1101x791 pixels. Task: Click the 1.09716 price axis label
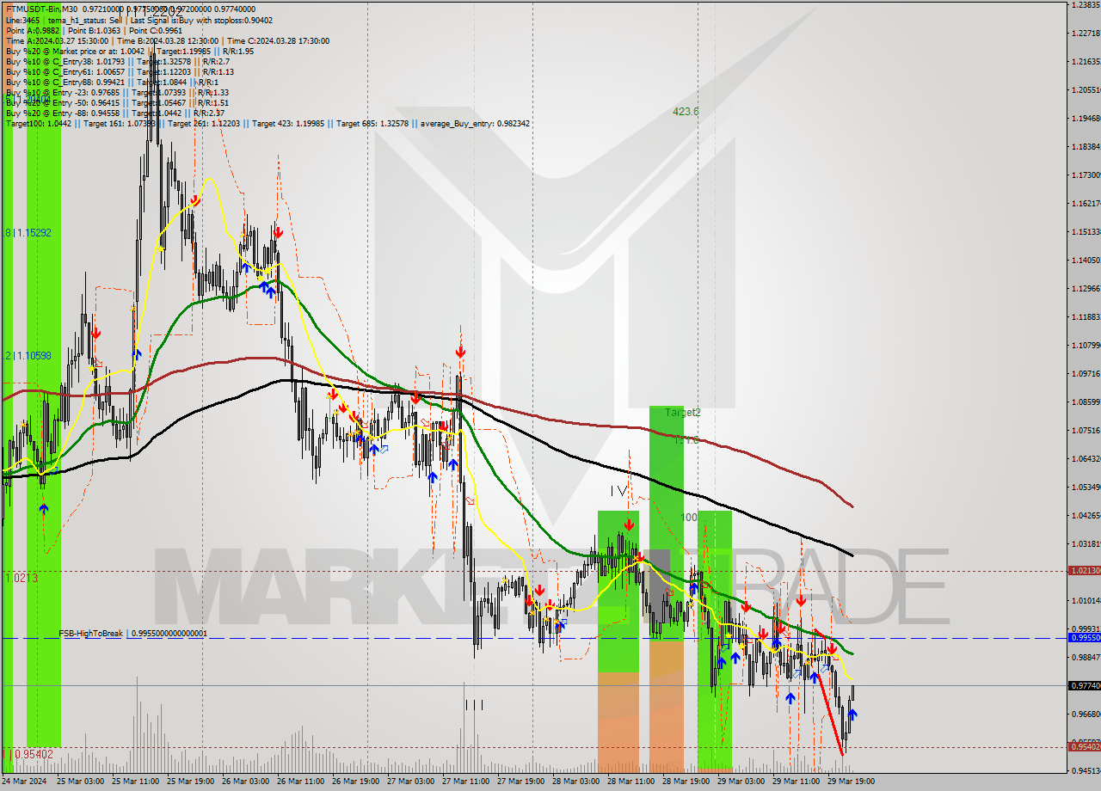click(1085, 373)
